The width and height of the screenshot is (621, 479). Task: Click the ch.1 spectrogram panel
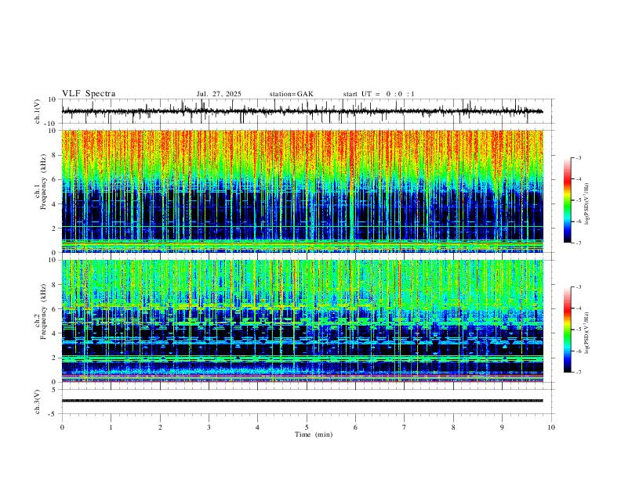303,191
